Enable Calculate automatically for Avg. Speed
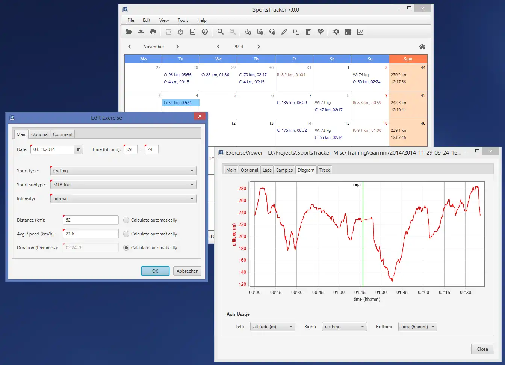Screen dimensions: 505x365 coord(127,234)
